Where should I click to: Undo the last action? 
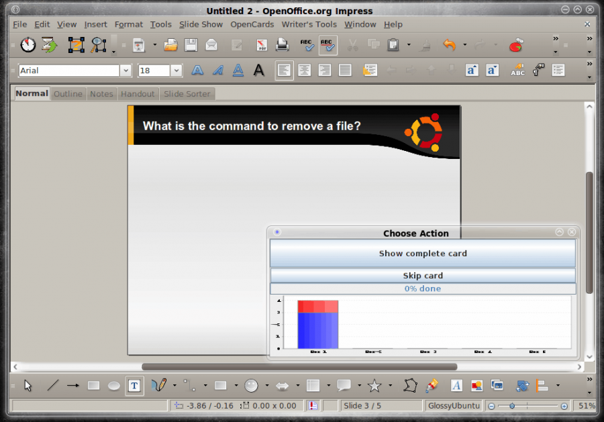tap(448, 45)
